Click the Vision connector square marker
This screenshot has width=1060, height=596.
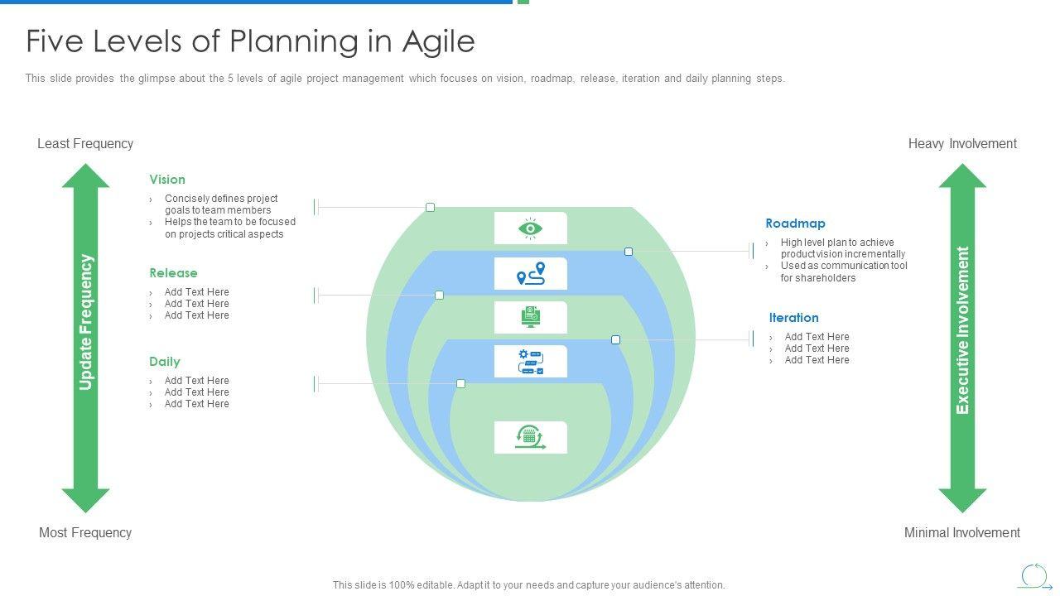point(430,207)
